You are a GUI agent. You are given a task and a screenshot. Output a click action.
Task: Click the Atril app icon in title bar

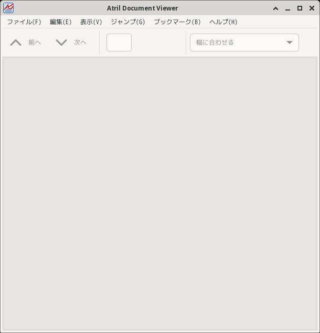[8, 8]
